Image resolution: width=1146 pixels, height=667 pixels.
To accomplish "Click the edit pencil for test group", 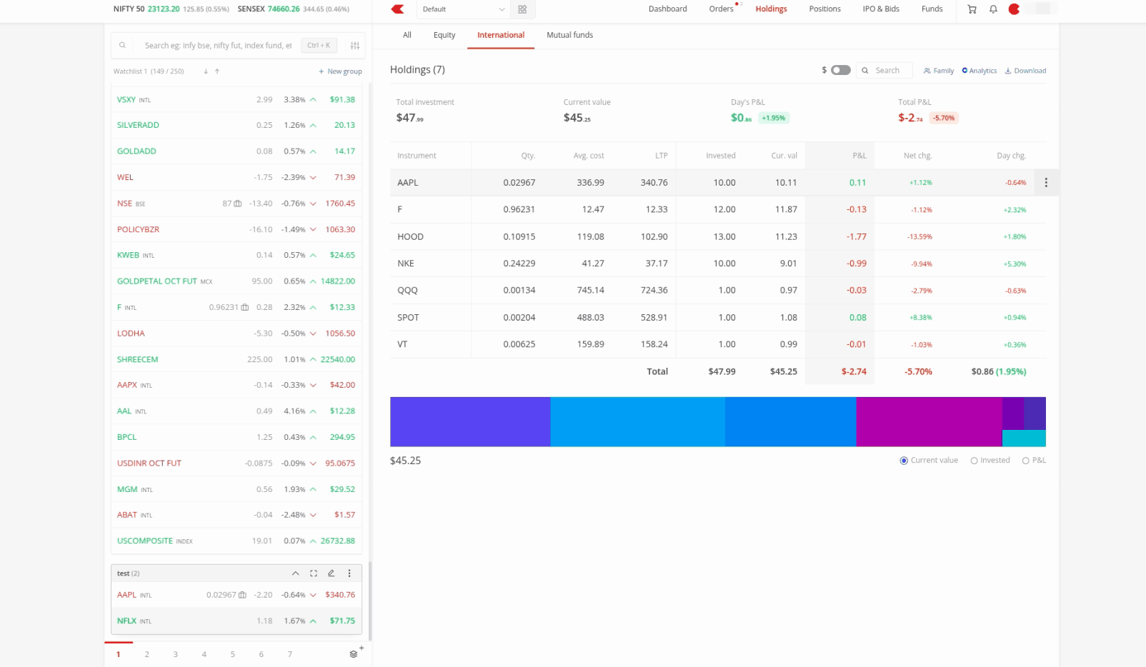I will click(x=331, y=573).
